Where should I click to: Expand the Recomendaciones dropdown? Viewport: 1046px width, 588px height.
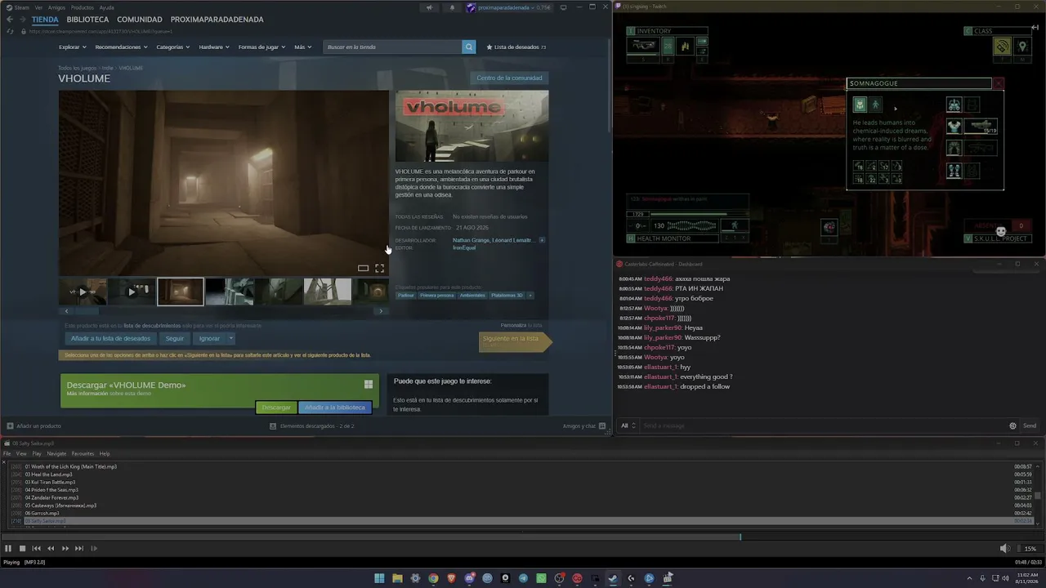(x=121, y=47)
